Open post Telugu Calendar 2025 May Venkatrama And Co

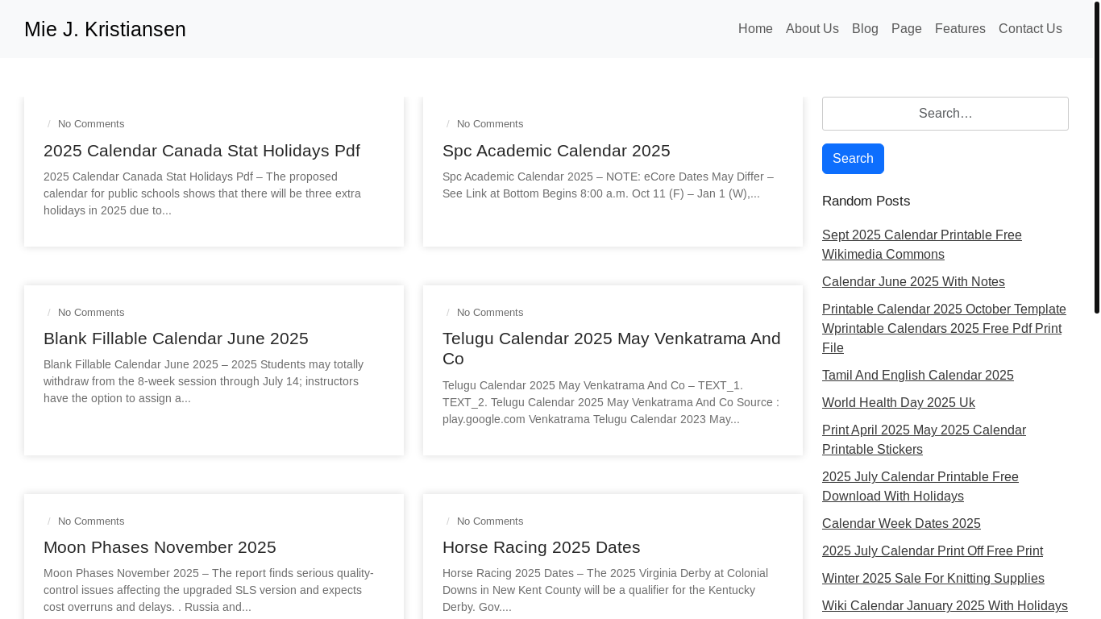[612, 348]
